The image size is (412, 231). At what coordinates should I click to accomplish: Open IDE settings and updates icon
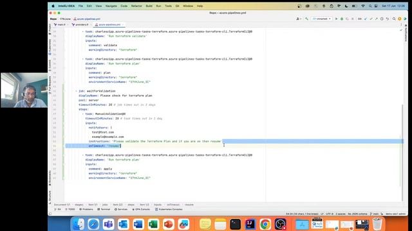coord(400,19)
